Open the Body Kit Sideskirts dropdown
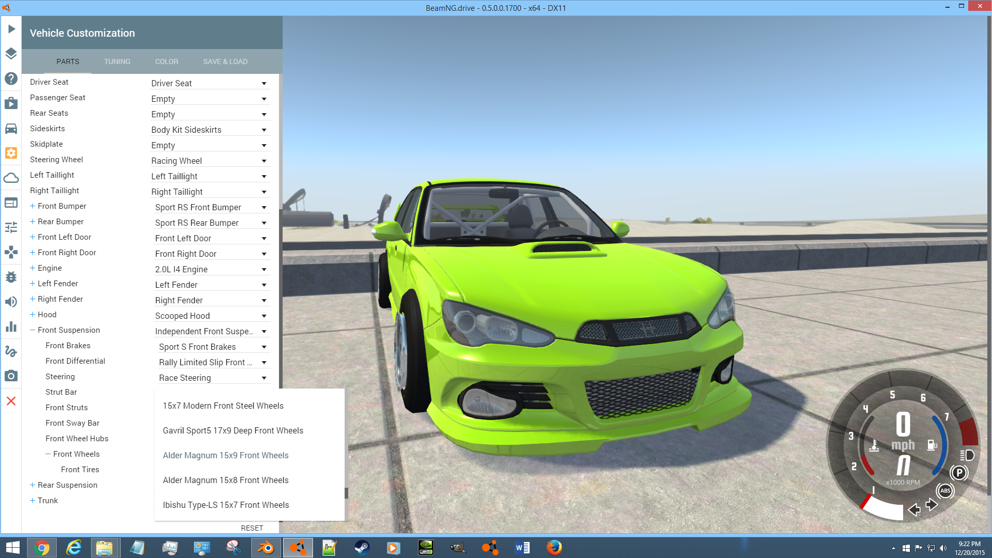Viewport: 992px width, 558px height. (x=210, y=130)
